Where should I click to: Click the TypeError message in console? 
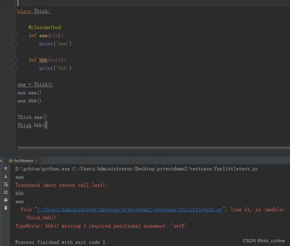[x=100, y=226]
